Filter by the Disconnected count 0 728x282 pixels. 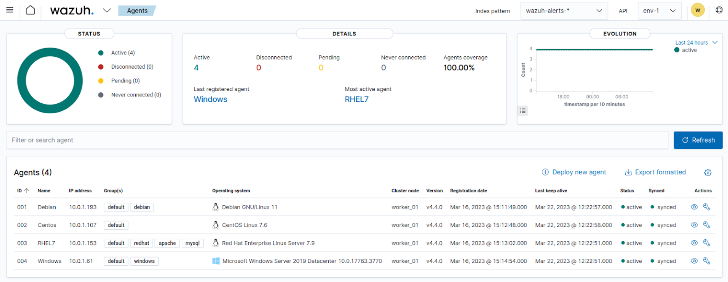coord(259,68)
